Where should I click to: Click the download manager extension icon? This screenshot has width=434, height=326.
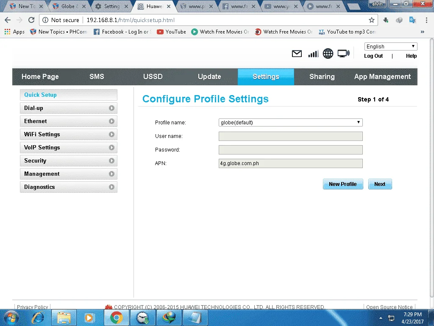pyautogui.click(x=386, y=20)
